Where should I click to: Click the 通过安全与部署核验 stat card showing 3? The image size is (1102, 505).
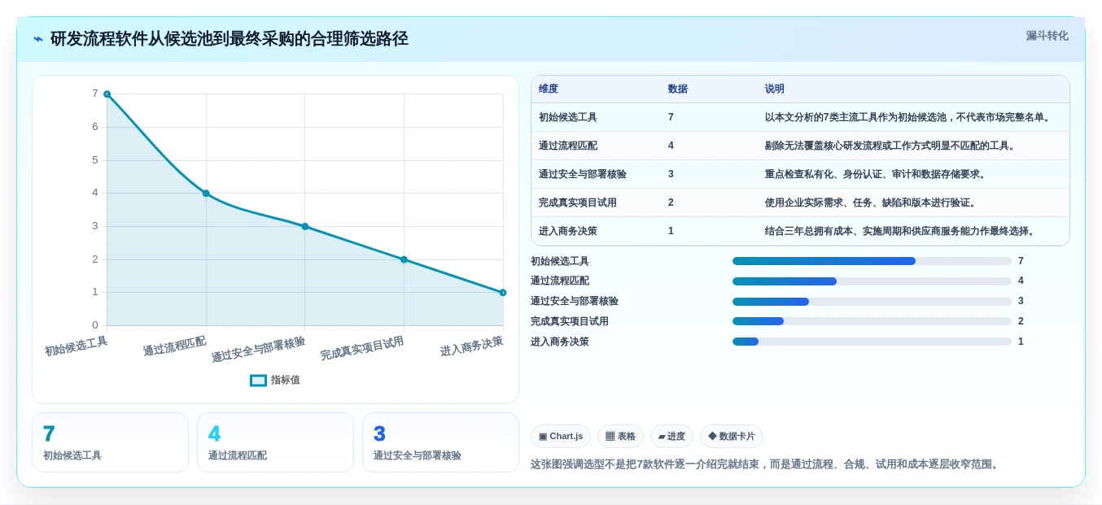[x=440, y=442]
